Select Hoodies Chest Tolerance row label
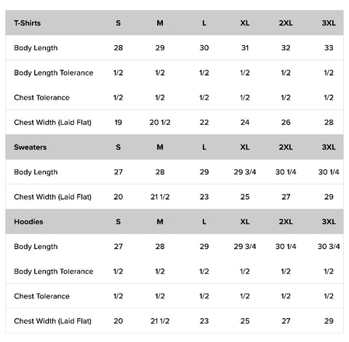The width and height of the screenshot is (349, 342). pos(41,296)
